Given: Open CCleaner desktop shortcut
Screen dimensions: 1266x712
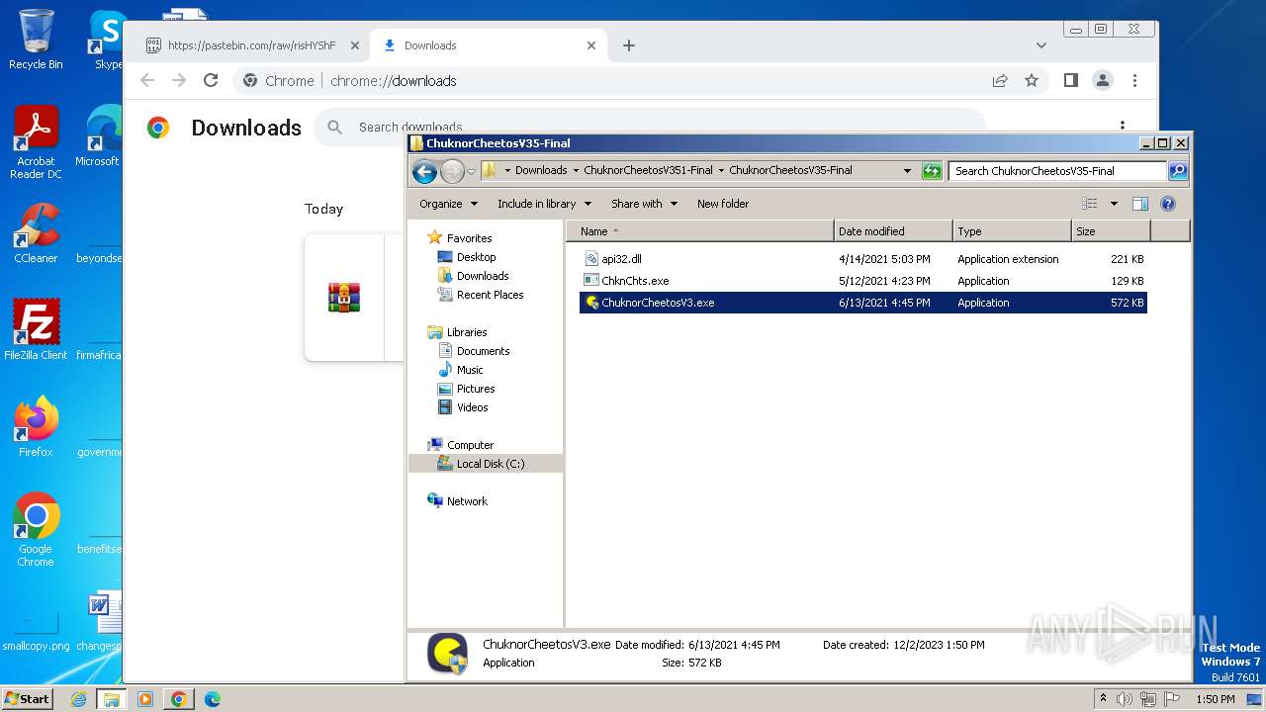Looking at the screenshot, I should pyautogui.click(x=36, y=233).
